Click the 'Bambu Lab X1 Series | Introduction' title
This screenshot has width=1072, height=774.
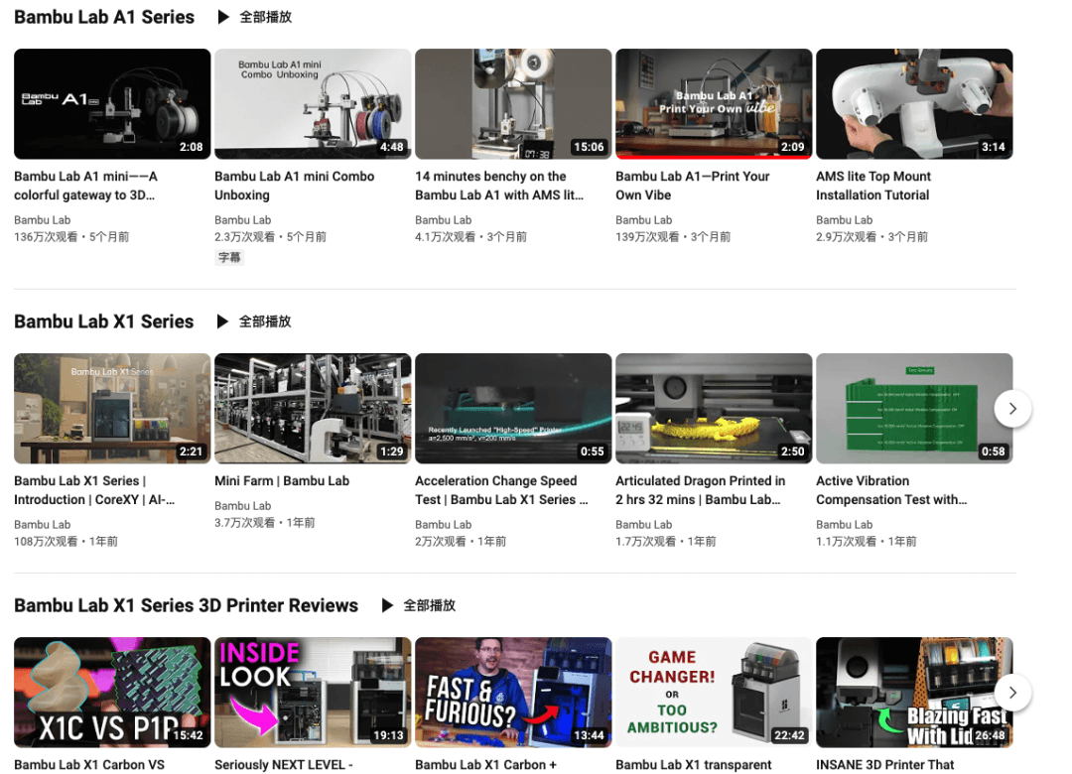94,490
